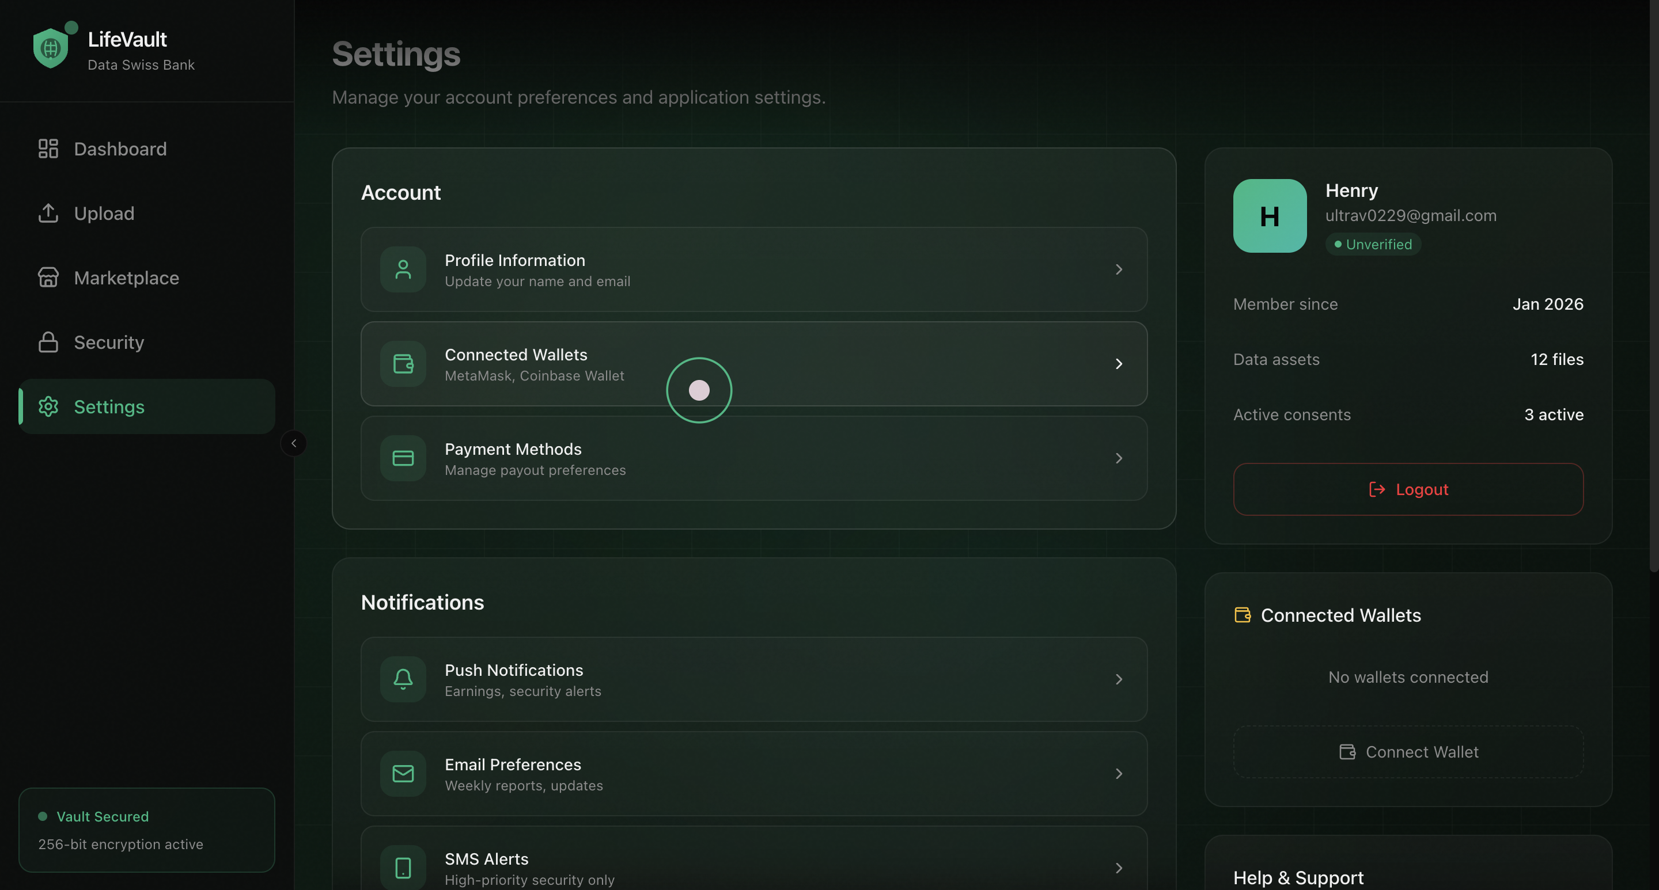Image resolution: width=1659 pixels, height=890 pixels.
Task: Click the red Logout button
Action: [x=1408, y=490]
